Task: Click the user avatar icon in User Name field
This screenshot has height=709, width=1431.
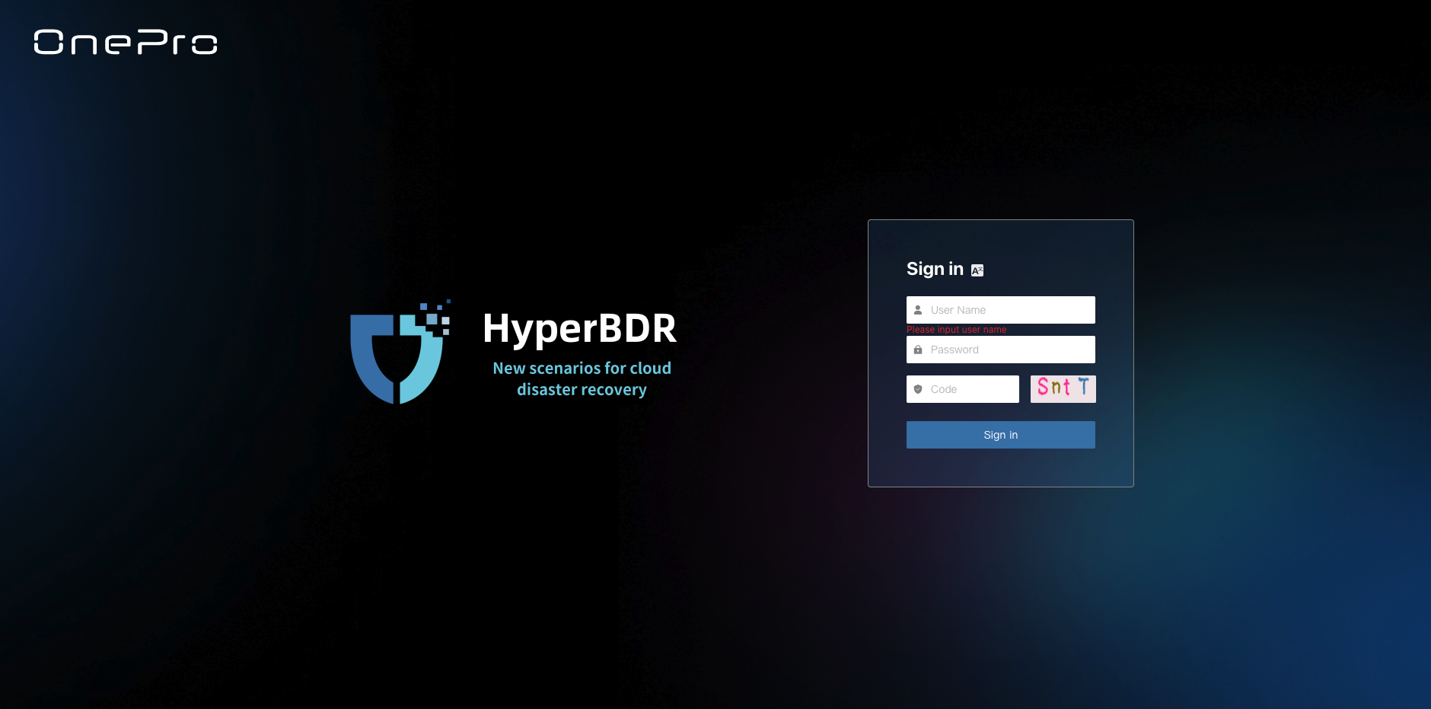Action: [918, 310]
